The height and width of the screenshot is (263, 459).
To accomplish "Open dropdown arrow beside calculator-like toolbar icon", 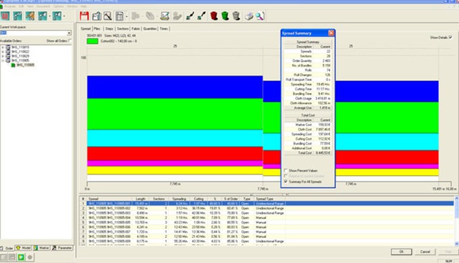I will 126,16.
